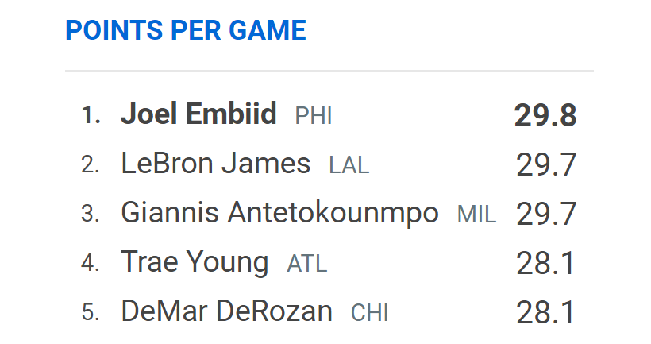Open the ATL team link
Image resolution: width=651 pixels, height=344 pixels.
(x=306, y=264)
